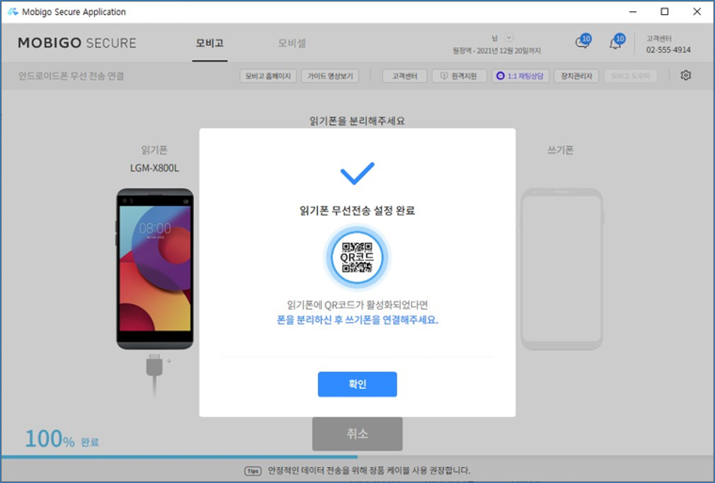Click '안드로이드폰 무선 전송 연결' title text
This screenshot has width=715, height=483.
71,75
